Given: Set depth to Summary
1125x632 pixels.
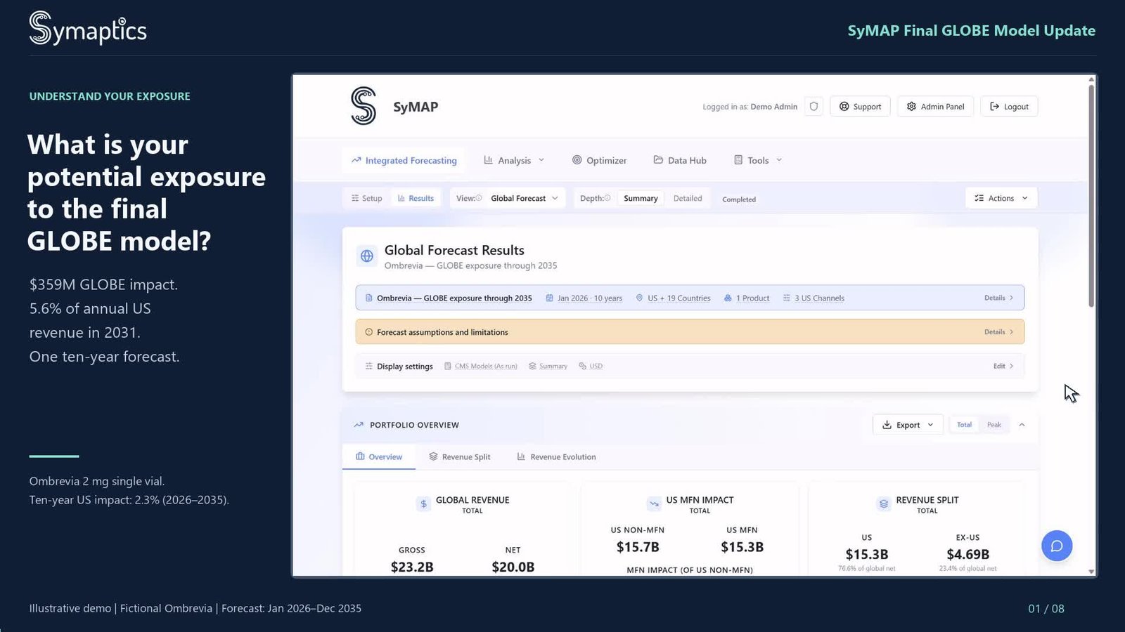Looking at the screenshot, I should [x=641, y=198].
